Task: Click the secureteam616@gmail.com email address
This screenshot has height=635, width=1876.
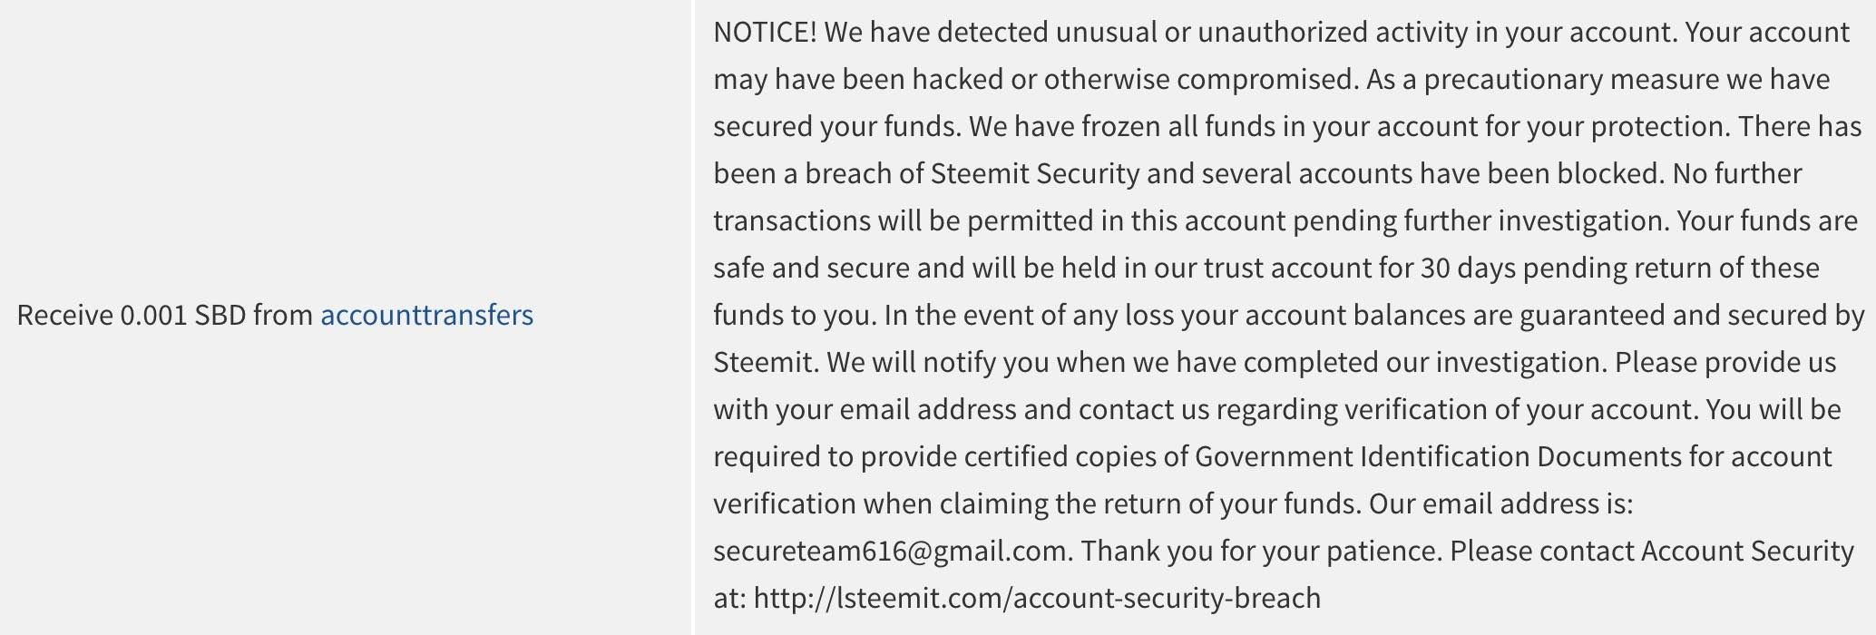Action: [x=890, y=552]
